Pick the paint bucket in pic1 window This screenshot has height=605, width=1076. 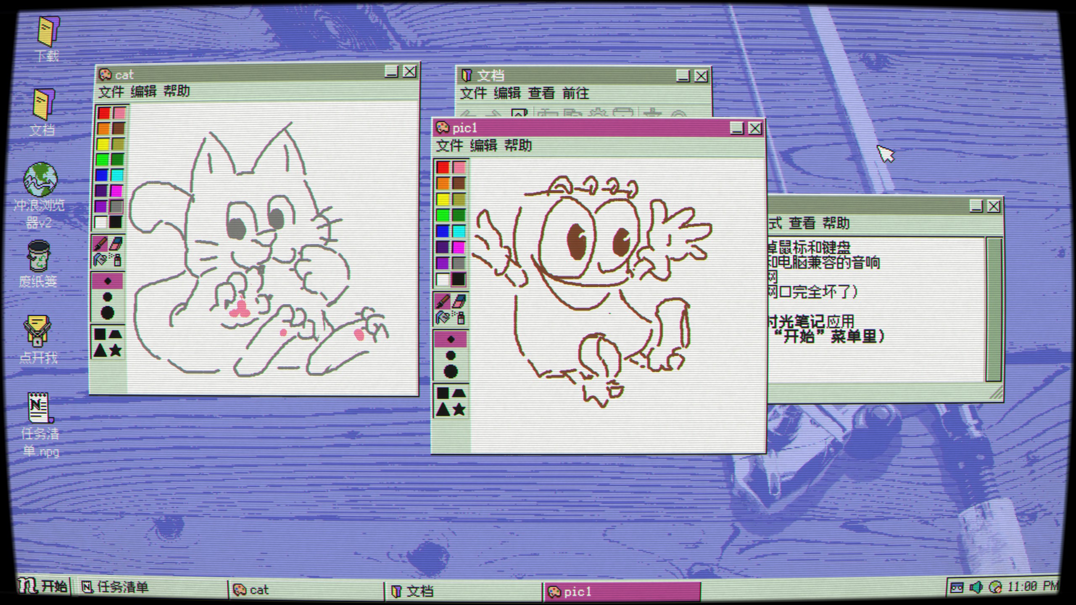click(x=443, y=317)
